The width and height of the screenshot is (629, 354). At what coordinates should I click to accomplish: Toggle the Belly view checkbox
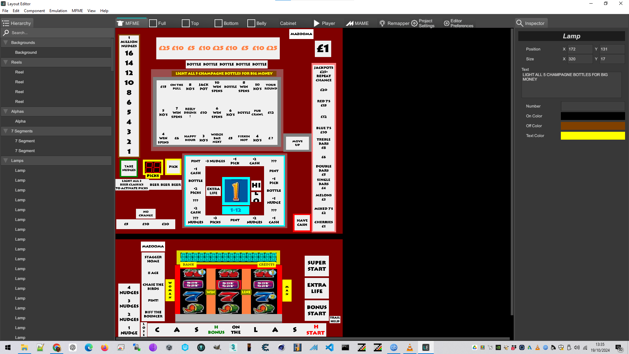(251, 23)
